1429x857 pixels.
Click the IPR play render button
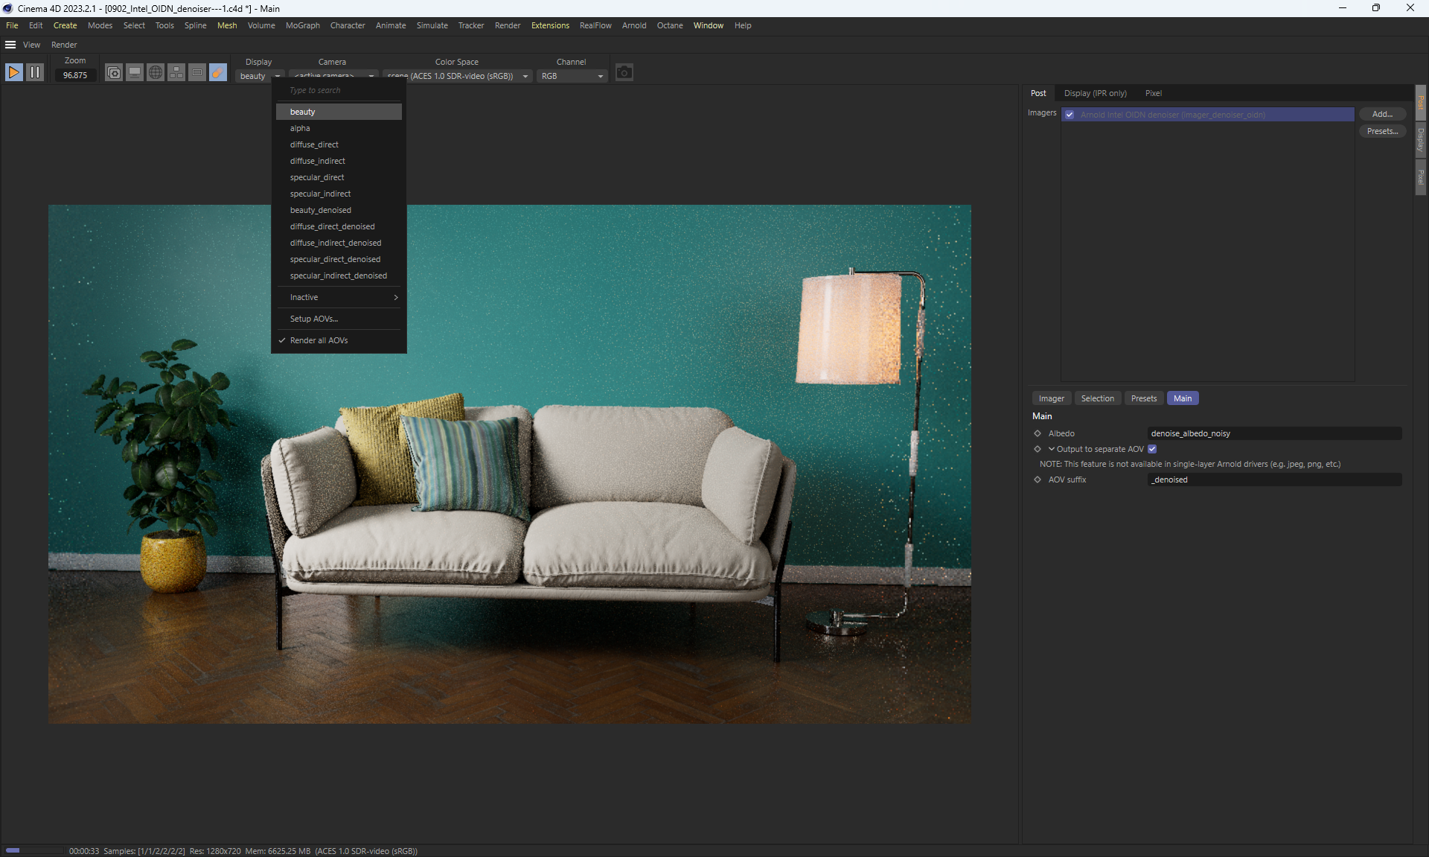[x=13, y=72]
